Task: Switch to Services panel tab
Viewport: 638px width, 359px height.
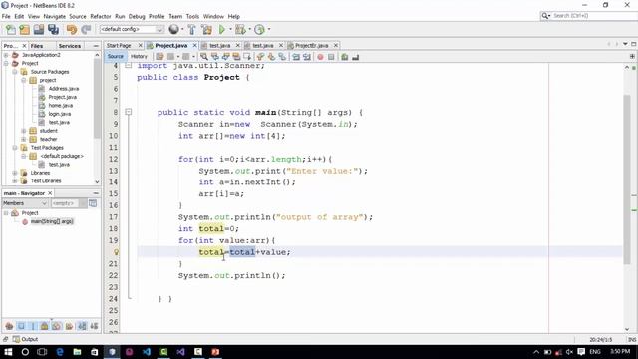Action: click(x=70, y=46)
